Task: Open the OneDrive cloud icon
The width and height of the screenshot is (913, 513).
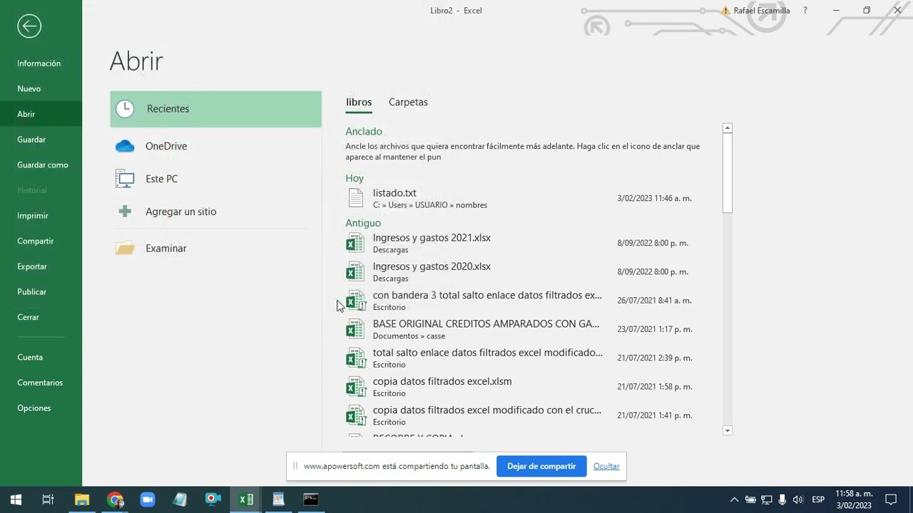Action: pyautogui.click(x=125, y=146)
